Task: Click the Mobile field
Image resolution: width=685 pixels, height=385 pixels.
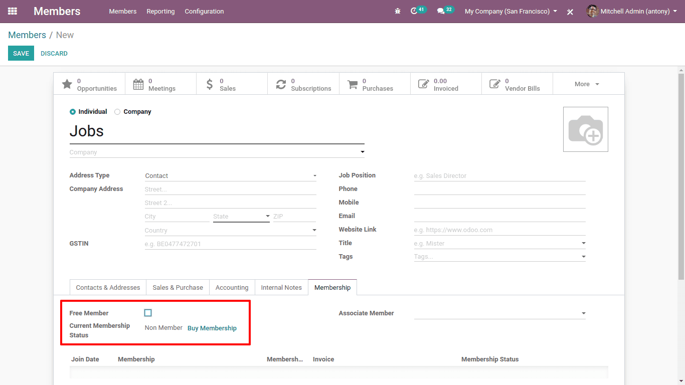Action: click(x=499, y=203)
